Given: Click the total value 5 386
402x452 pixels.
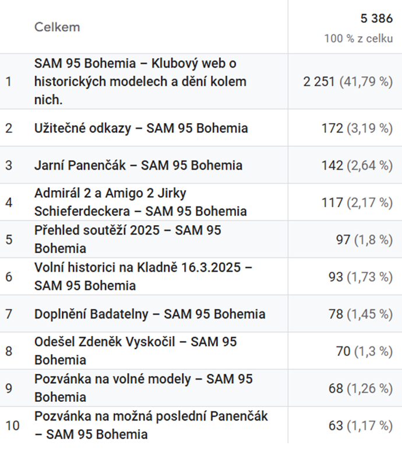Looking at the screenshot, I should 377,19.
